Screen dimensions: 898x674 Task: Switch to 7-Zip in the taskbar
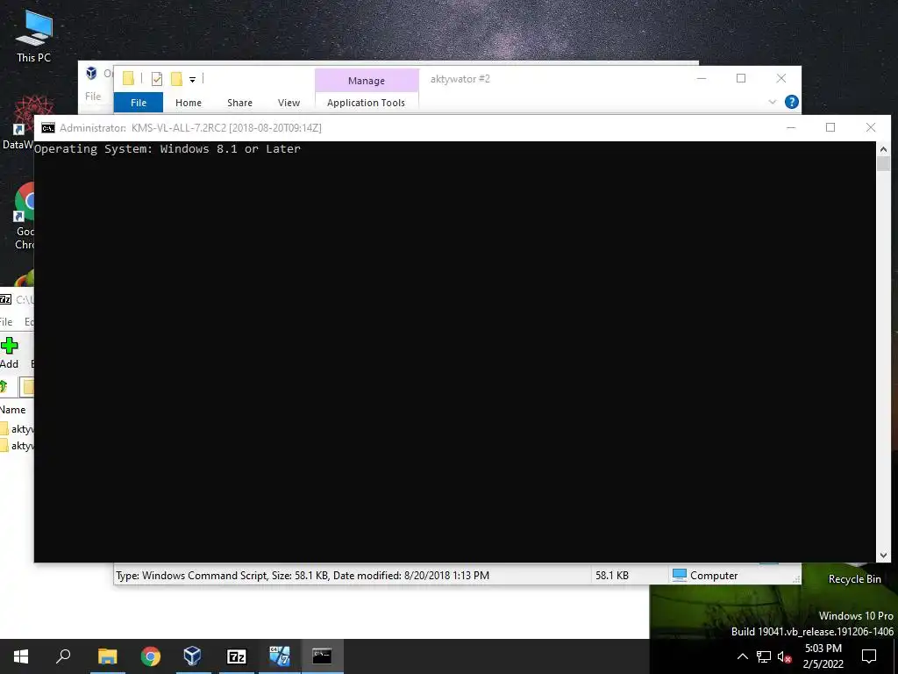click(x=236, y=656)
